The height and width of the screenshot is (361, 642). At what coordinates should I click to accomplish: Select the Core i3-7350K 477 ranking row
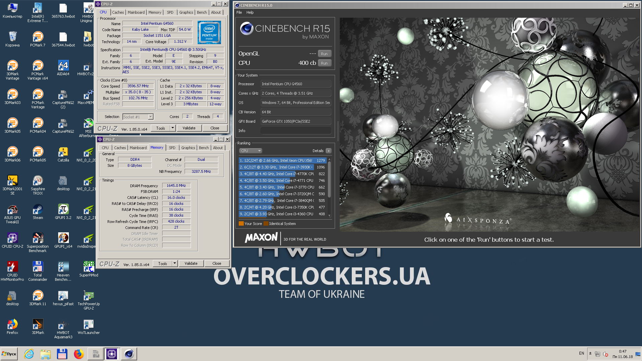click(283, 207)
